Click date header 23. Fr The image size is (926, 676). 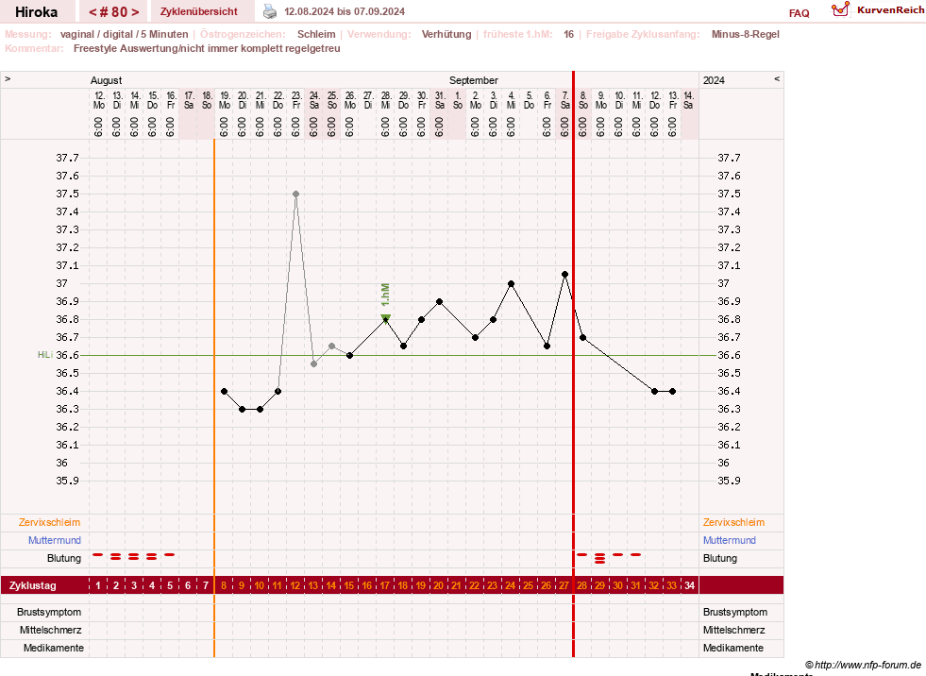(x=296, y=100)
